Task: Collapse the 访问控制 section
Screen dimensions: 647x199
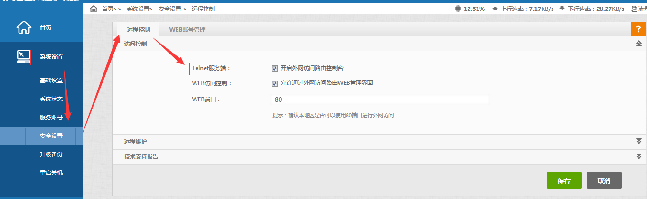Action: [638, 44]
